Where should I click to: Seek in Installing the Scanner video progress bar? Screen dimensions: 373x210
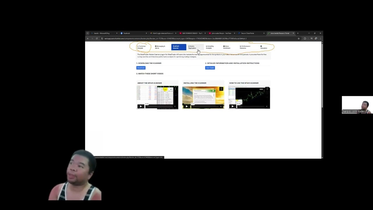click(205, 106)
